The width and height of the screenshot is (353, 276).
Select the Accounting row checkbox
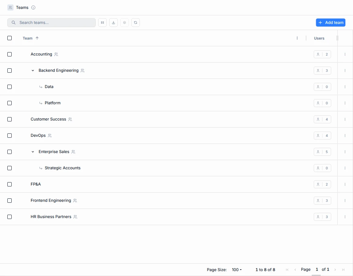coord(10,54)
